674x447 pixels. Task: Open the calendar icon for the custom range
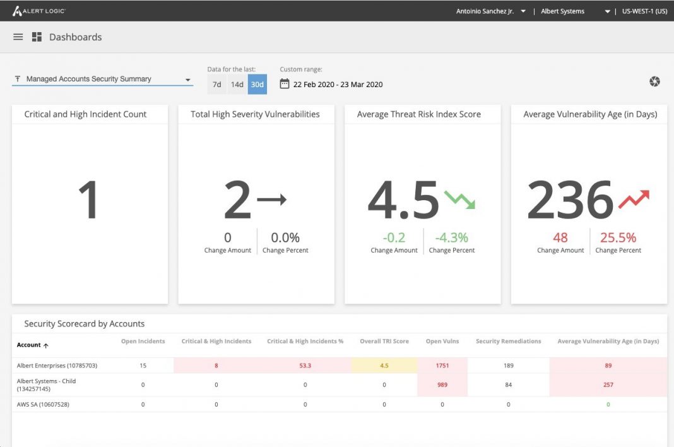(285, 83)
